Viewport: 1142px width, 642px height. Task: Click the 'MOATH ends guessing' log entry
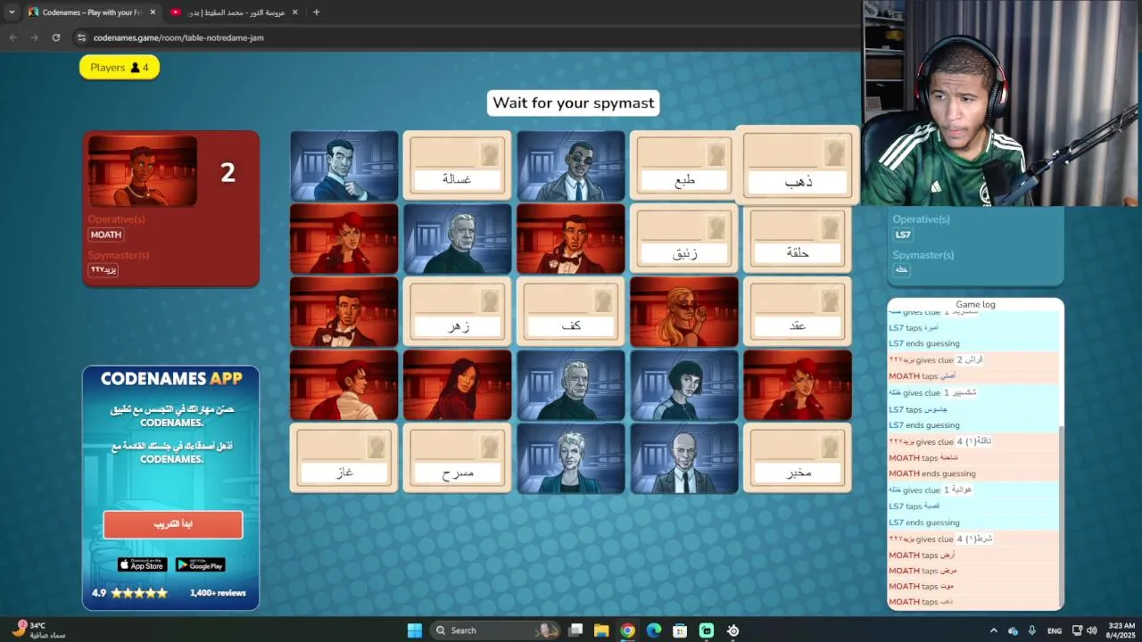click(x=932, y=473)
